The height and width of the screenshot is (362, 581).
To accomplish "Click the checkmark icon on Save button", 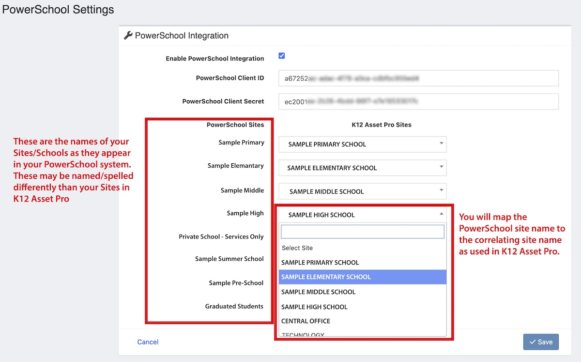I will tap(532, 342).
